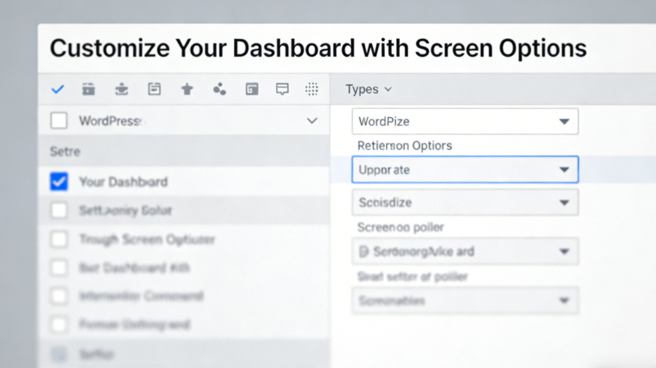Click the document page toolbar icon
The image size is (656, 368).
(x=154, y=90)
